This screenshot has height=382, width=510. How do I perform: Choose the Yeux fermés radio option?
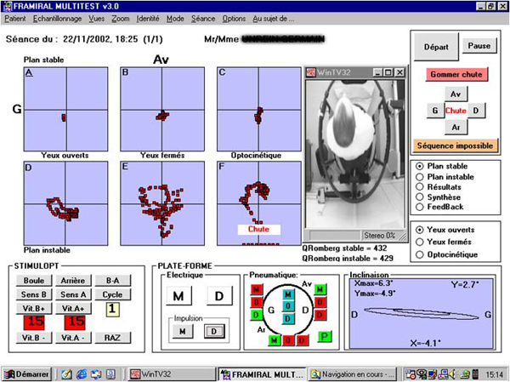point(420,241)
